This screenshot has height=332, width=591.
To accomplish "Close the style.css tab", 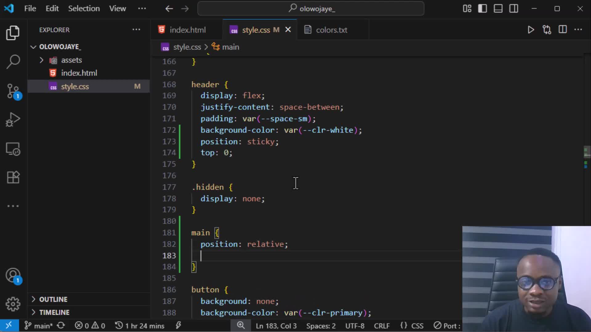I will point(288,30).
